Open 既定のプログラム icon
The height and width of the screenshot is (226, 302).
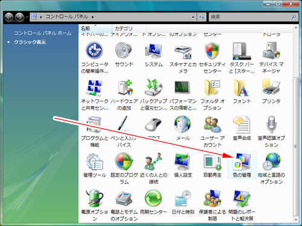pyautogui.click(x=124, y=162)
